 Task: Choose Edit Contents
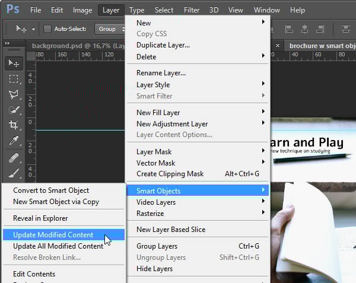pyautogui.click(x=64, y=274)
